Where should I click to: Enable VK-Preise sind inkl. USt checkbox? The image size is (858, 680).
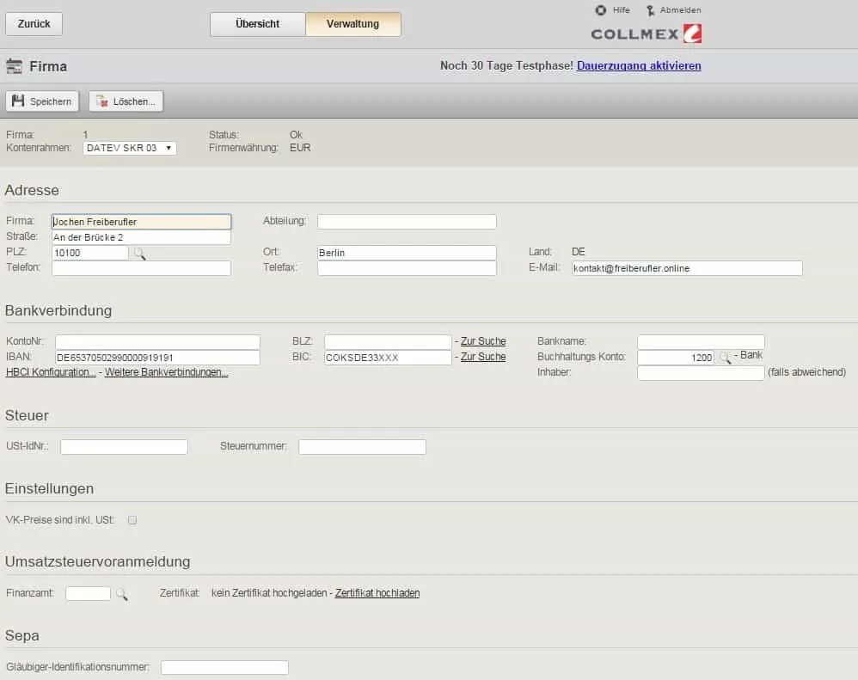132,520
